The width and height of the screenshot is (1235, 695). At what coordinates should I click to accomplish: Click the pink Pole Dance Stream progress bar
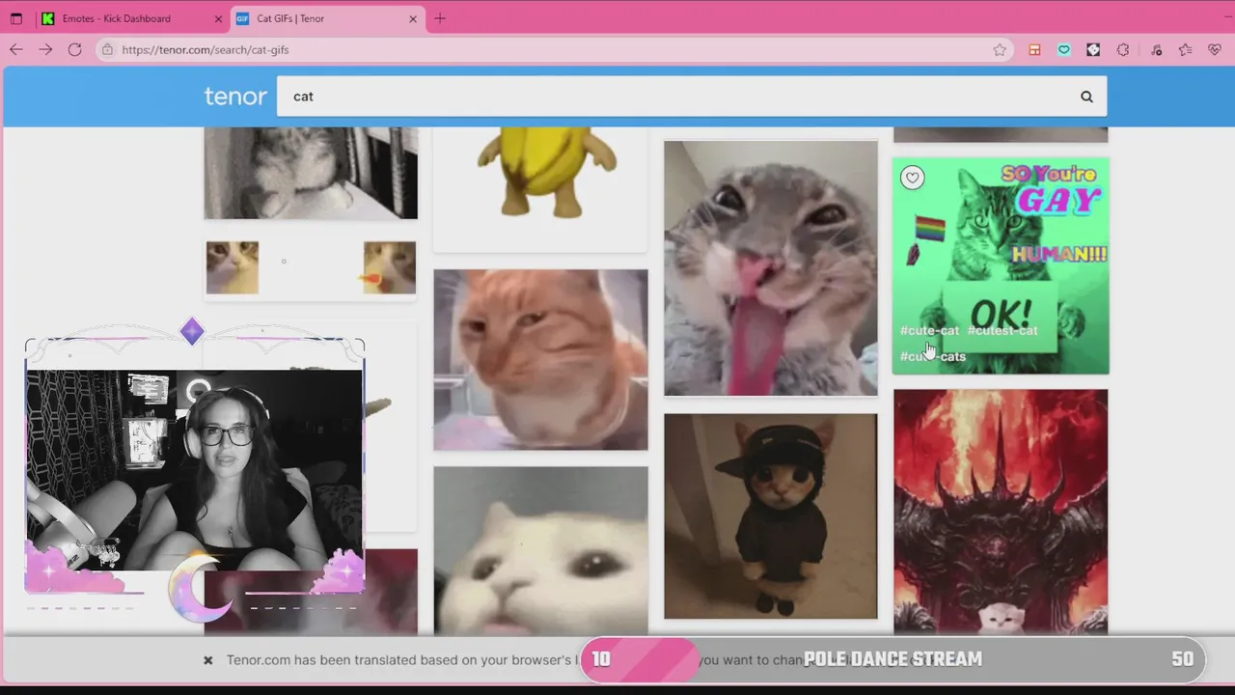point(892,659)
